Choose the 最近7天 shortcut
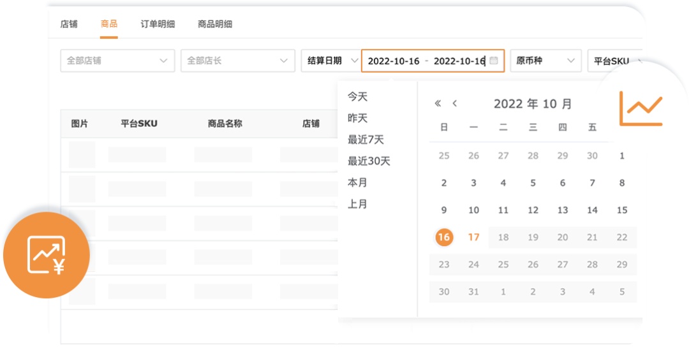This screenshot has height=350, width=689. pyautogui.click(x=366, y=140)
